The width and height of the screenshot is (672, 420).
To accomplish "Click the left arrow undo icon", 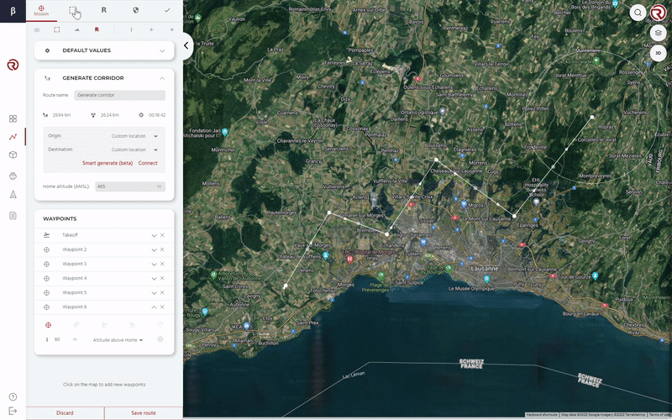I will click(x=152, y=29).
